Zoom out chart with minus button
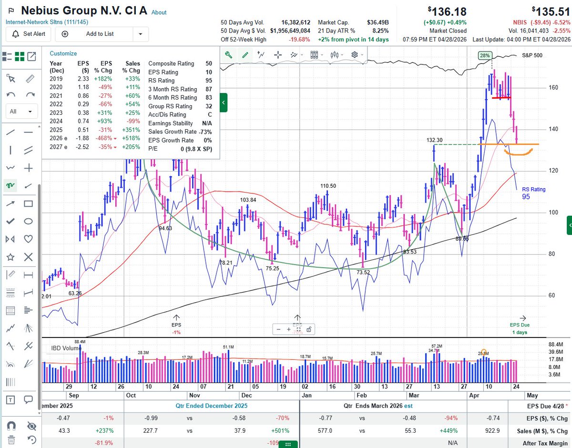This screenshot has width=572, height=448. tap(279, 329)
